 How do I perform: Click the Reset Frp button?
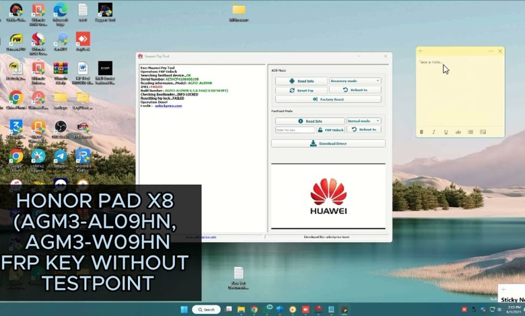point(301,90)
